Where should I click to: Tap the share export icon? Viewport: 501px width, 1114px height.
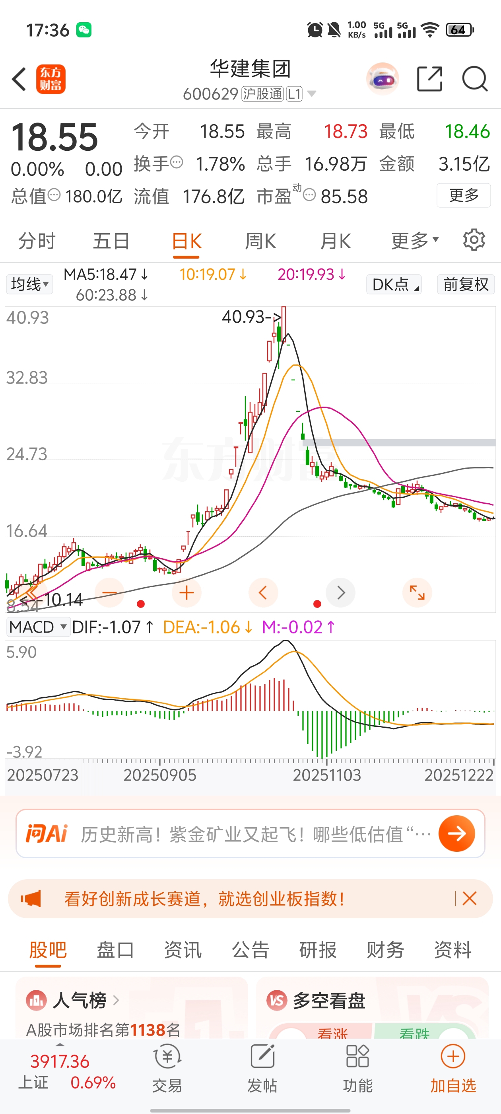pos(430,79)
